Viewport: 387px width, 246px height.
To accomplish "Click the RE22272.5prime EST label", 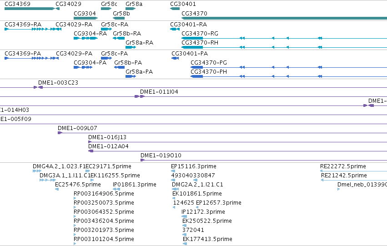I will coord(343,166).
